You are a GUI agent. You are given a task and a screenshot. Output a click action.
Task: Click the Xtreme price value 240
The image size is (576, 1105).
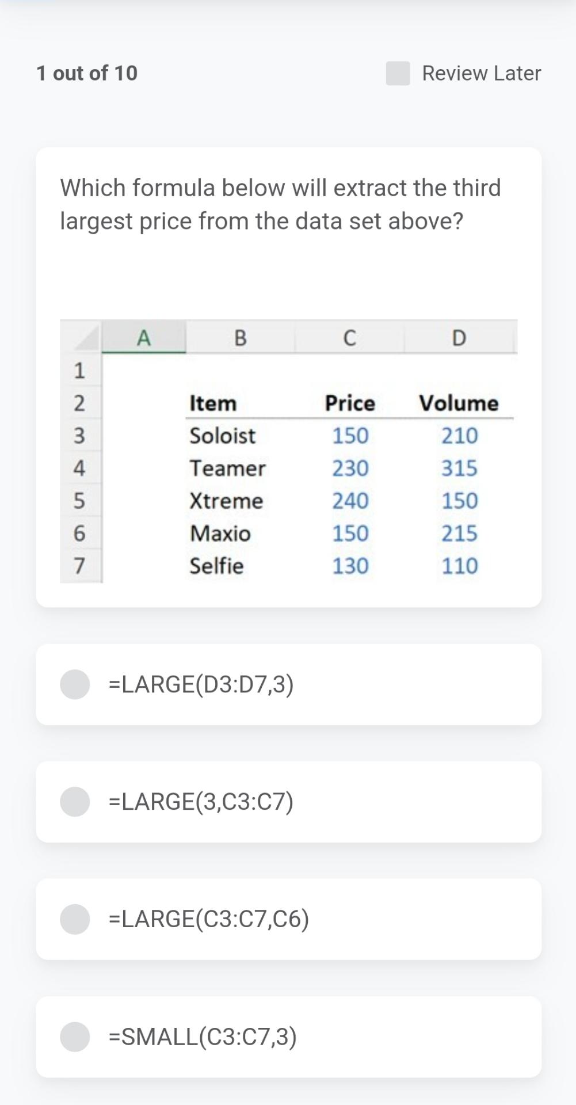(350, 501)
